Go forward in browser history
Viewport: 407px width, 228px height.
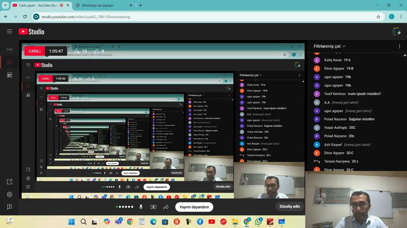(x=15, y=17)
